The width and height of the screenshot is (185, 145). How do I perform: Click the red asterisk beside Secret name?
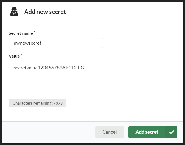point(34,32)
